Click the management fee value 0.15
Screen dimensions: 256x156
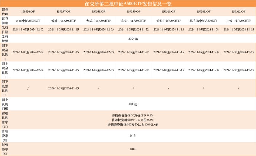coord(133,136)
